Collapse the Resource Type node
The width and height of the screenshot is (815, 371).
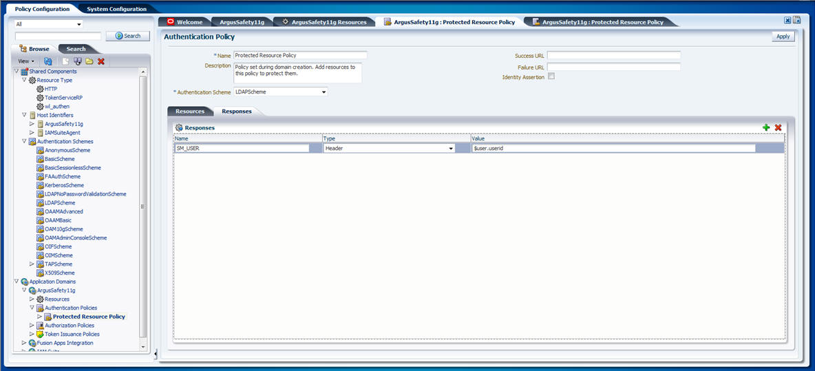(24, 80)
